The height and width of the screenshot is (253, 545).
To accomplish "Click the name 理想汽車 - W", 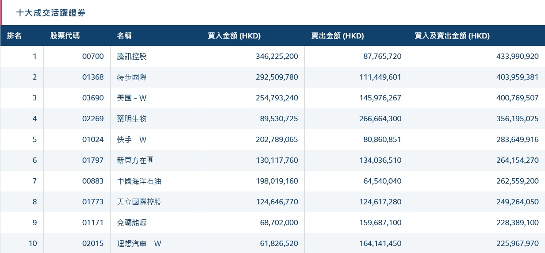I will 139,243.
